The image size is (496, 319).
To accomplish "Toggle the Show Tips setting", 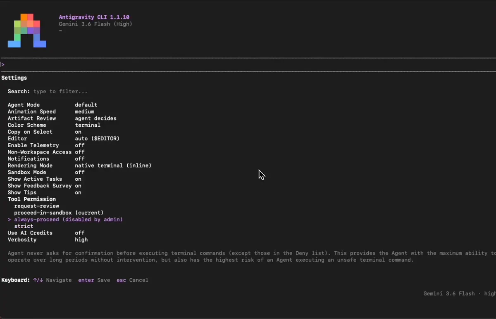I will point(45,192).
